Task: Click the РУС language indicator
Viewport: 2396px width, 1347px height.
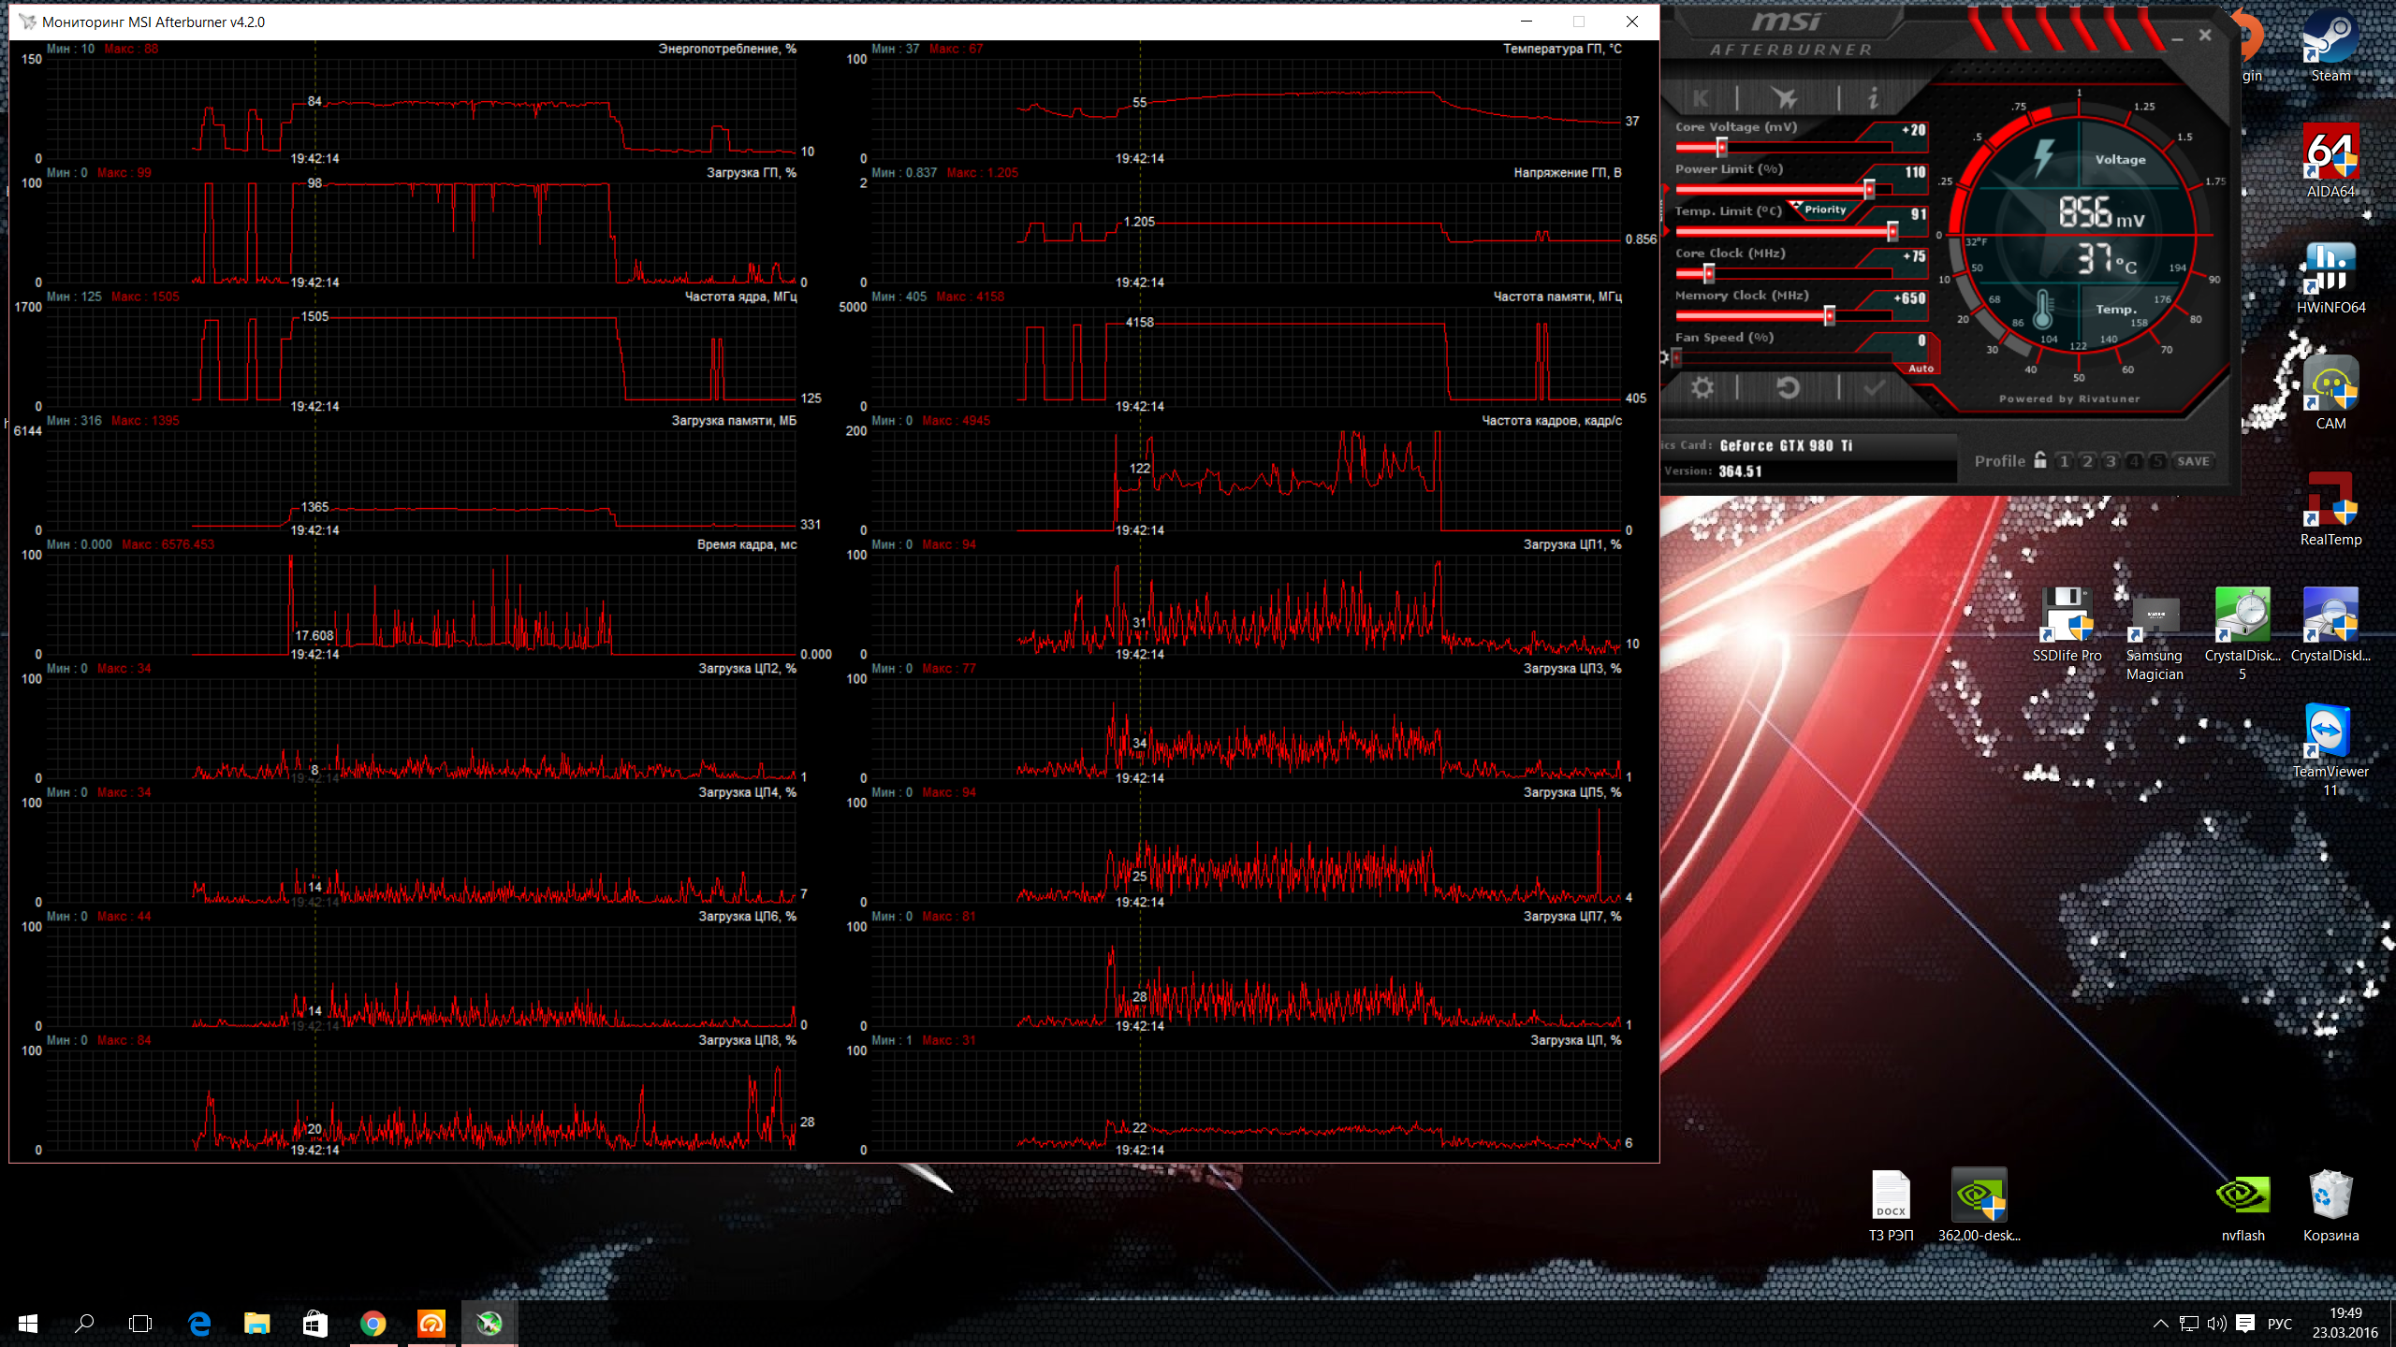Action: pyautogui.click(x=2279, y=1324)
